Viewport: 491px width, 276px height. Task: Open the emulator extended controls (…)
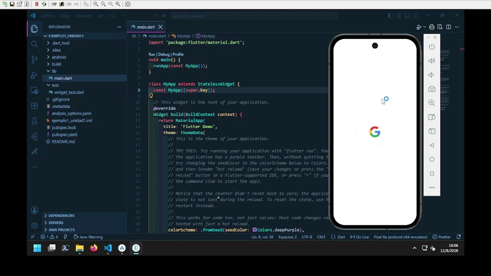pos(432,187)
